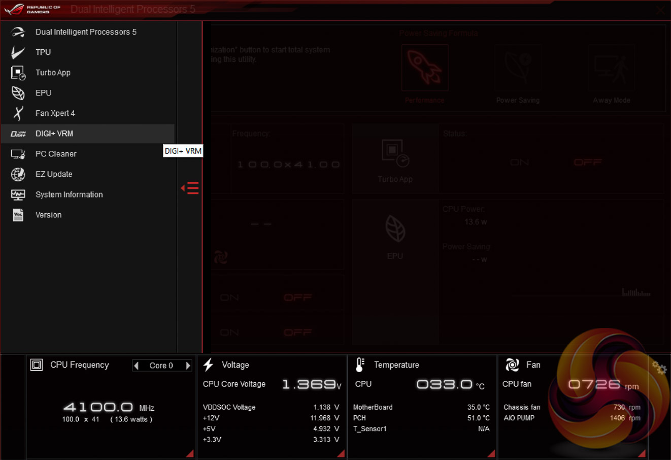Open monitor settings gear icon
The image size is (671, 460).
click(x=659, y=368)
